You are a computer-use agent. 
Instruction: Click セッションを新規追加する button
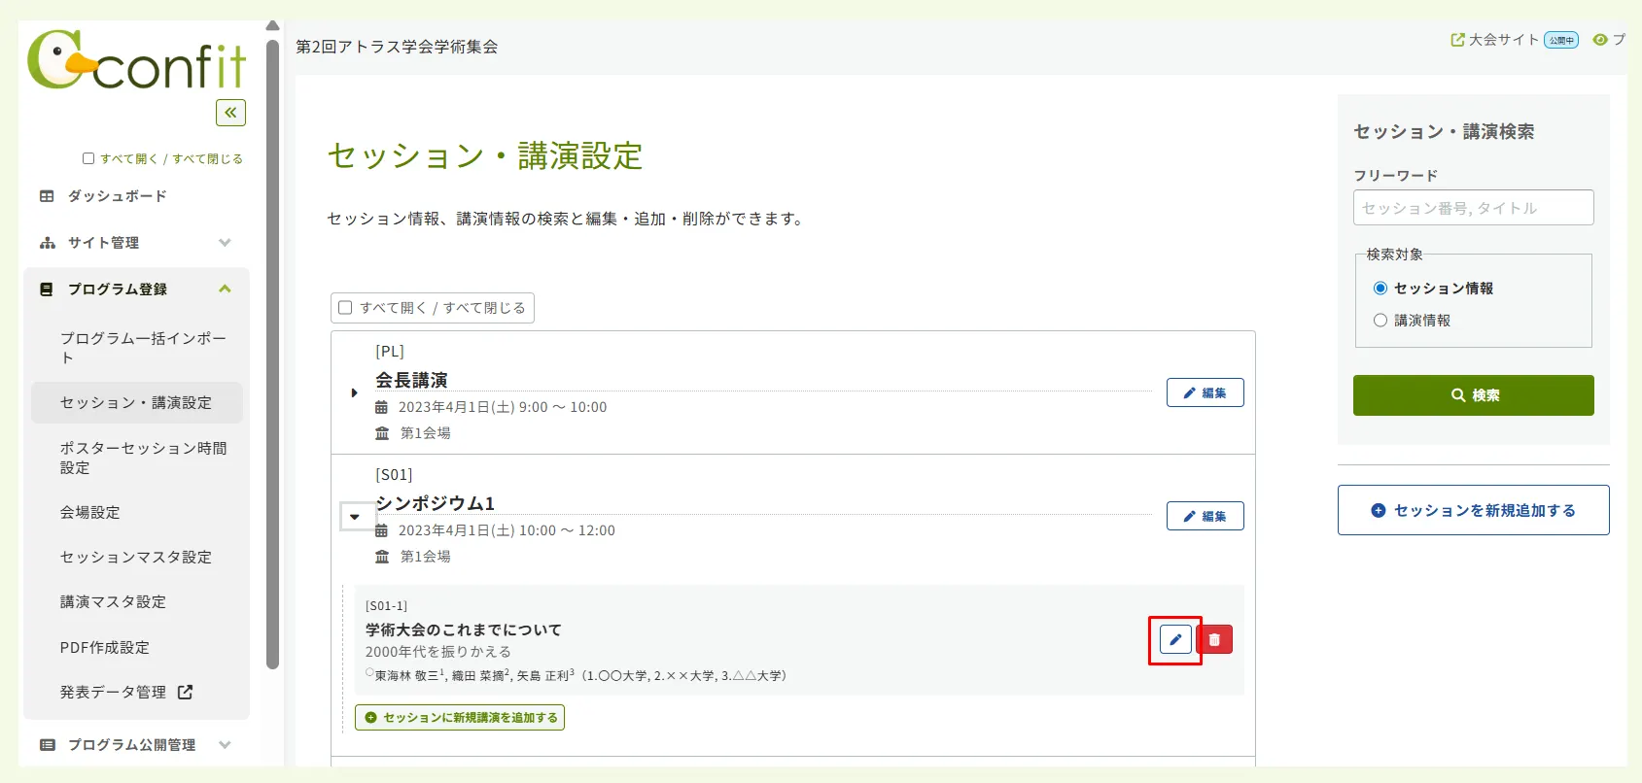pyautogui.click(x=1473, y=510)
